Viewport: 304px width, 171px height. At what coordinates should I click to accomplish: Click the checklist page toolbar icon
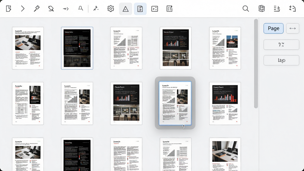click(x=170, y=9)
